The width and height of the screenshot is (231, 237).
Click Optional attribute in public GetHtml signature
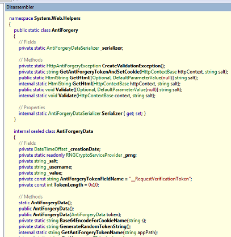pos(101,77)
